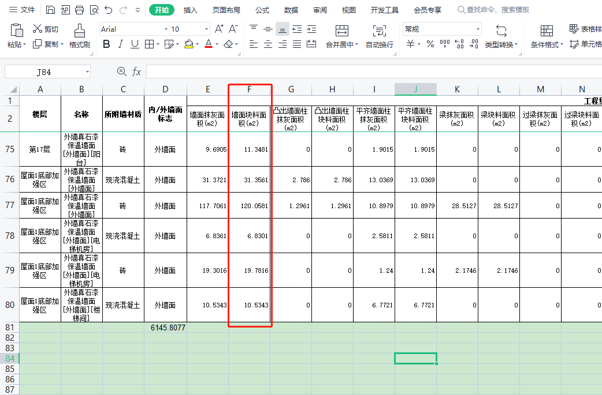Image resolution: width=602 pixels, height=395 pixels.
Task: Switch to 插入 tab
Action: [x=191, y=10]
